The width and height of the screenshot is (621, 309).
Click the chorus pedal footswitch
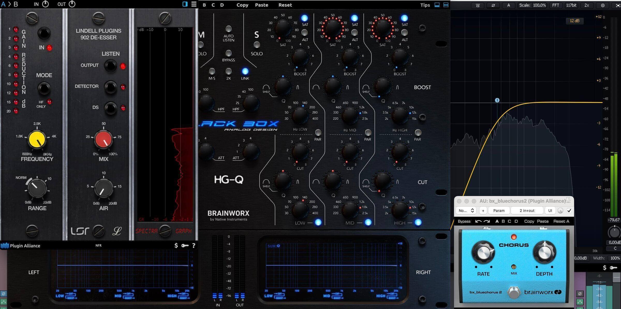514,292
